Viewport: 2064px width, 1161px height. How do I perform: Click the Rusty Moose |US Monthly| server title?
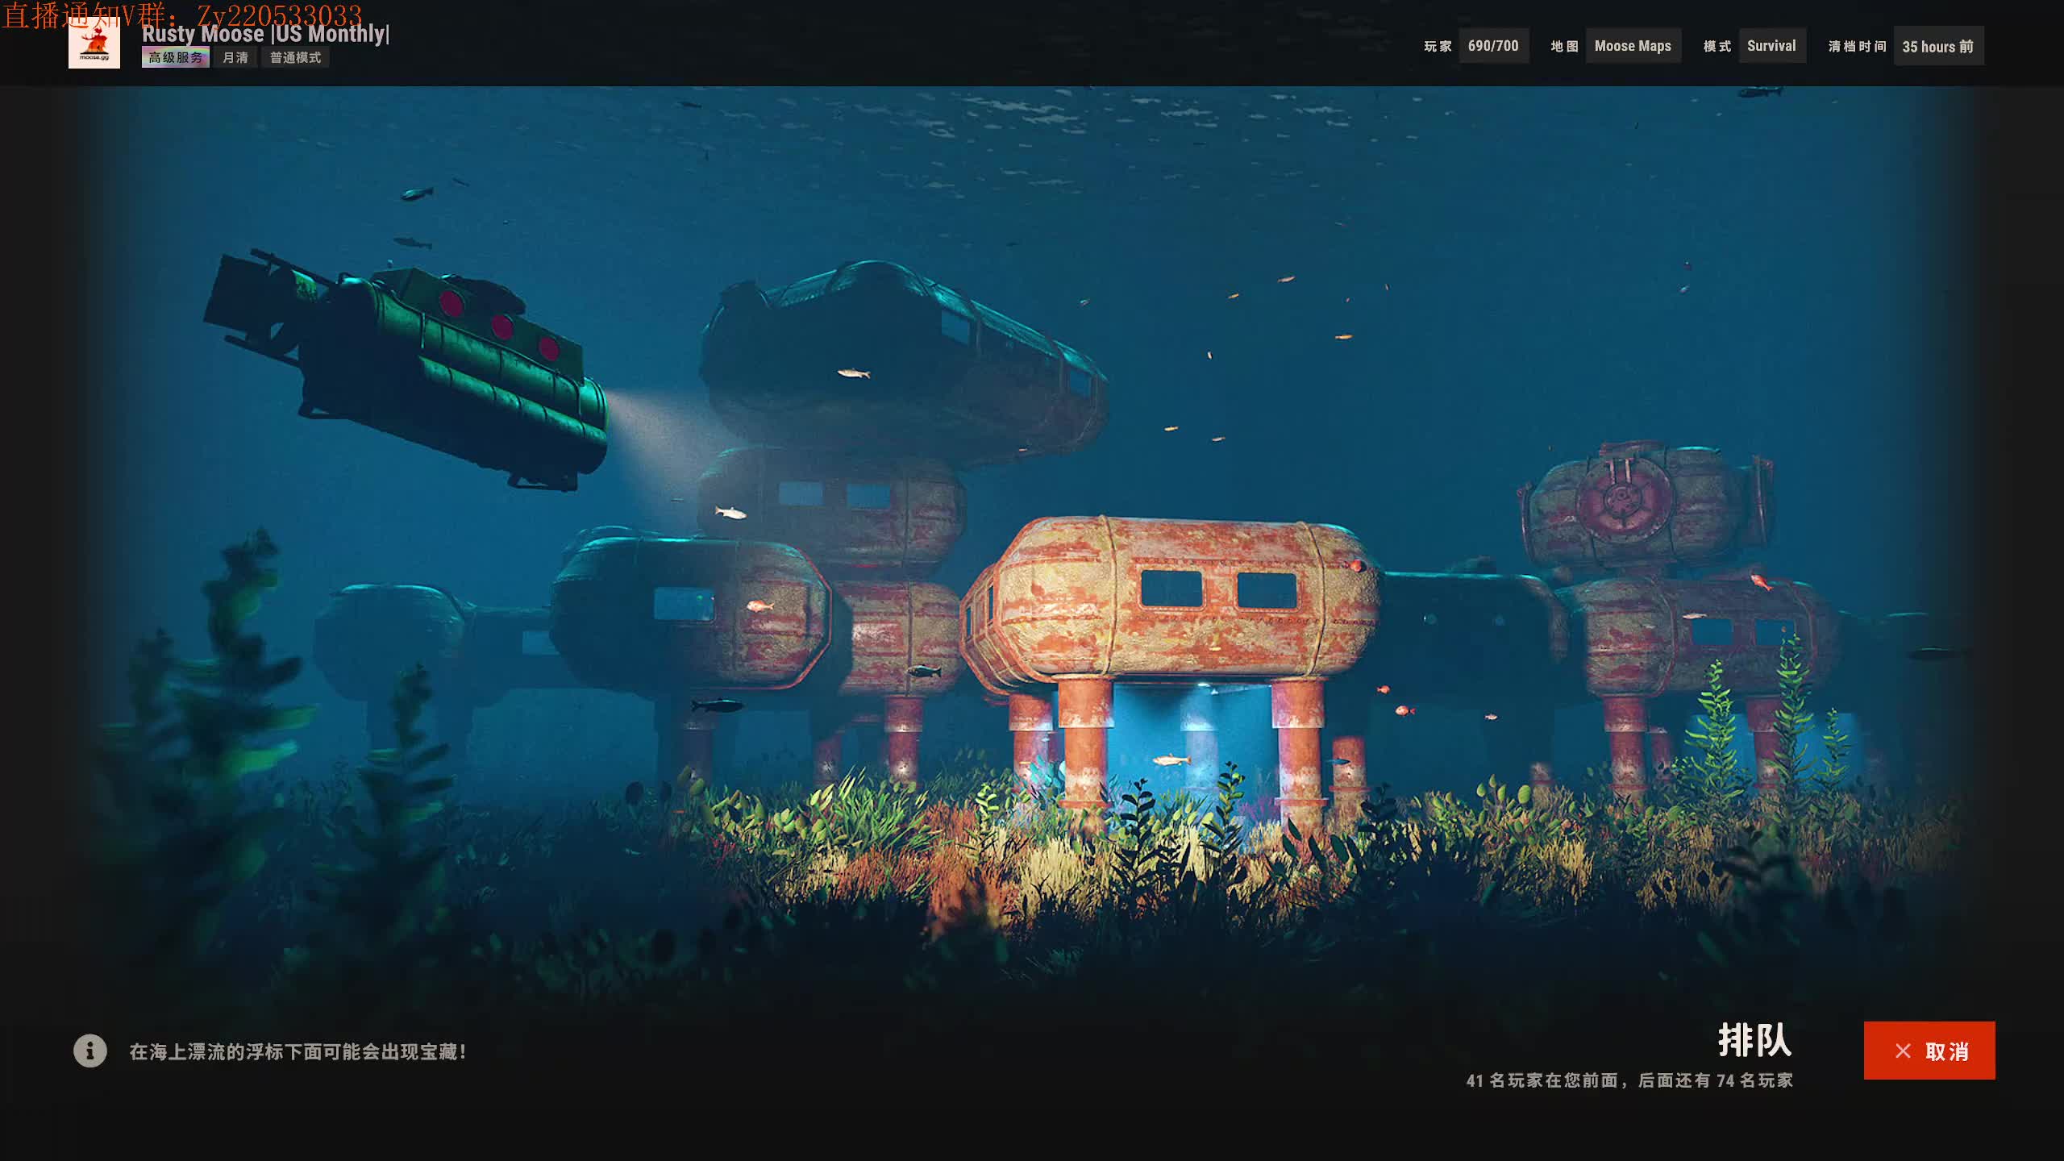(265, 34)
